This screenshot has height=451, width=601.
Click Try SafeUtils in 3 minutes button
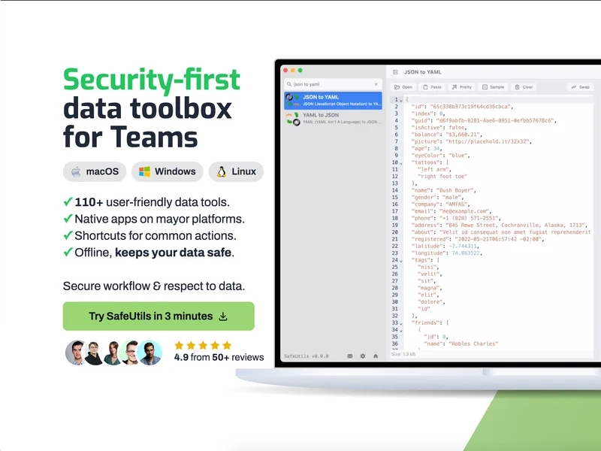pos(159,316)
